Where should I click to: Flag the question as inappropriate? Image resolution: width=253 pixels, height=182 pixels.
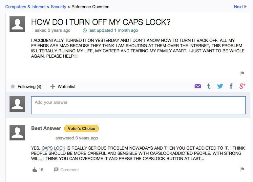242,73
